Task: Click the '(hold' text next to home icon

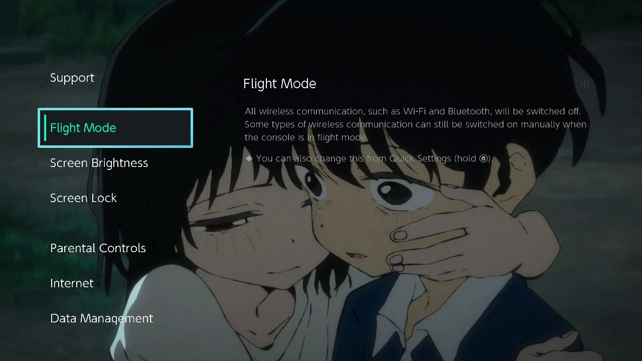Action: click(x=465, y=158)
